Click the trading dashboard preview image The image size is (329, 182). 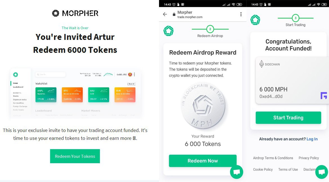point(75,93)
